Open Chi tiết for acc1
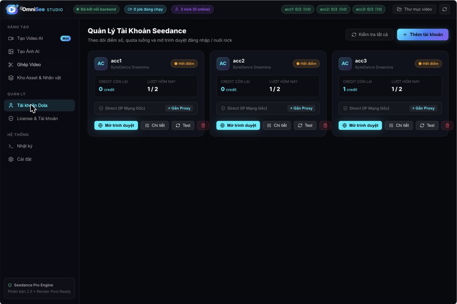Viewport: 457px width, 304px height. pos(155,126)
